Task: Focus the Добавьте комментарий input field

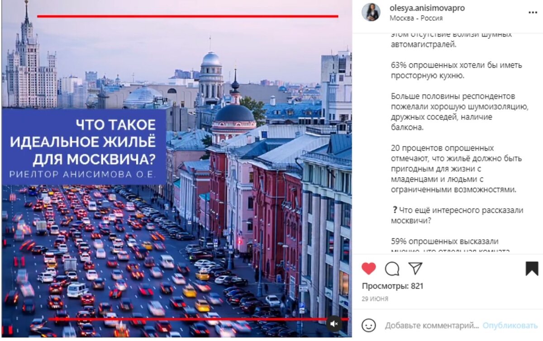Action: 432,325
